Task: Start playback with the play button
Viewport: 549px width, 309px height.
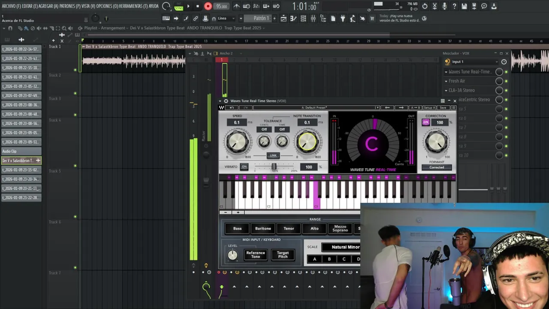Action: click(188, 6)
